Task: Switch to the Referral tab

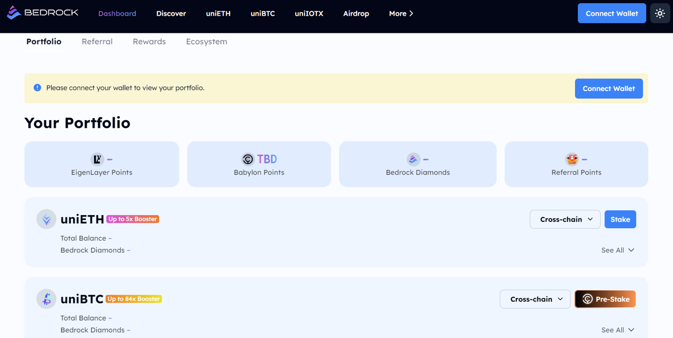Action: click(x=97, y=41)
